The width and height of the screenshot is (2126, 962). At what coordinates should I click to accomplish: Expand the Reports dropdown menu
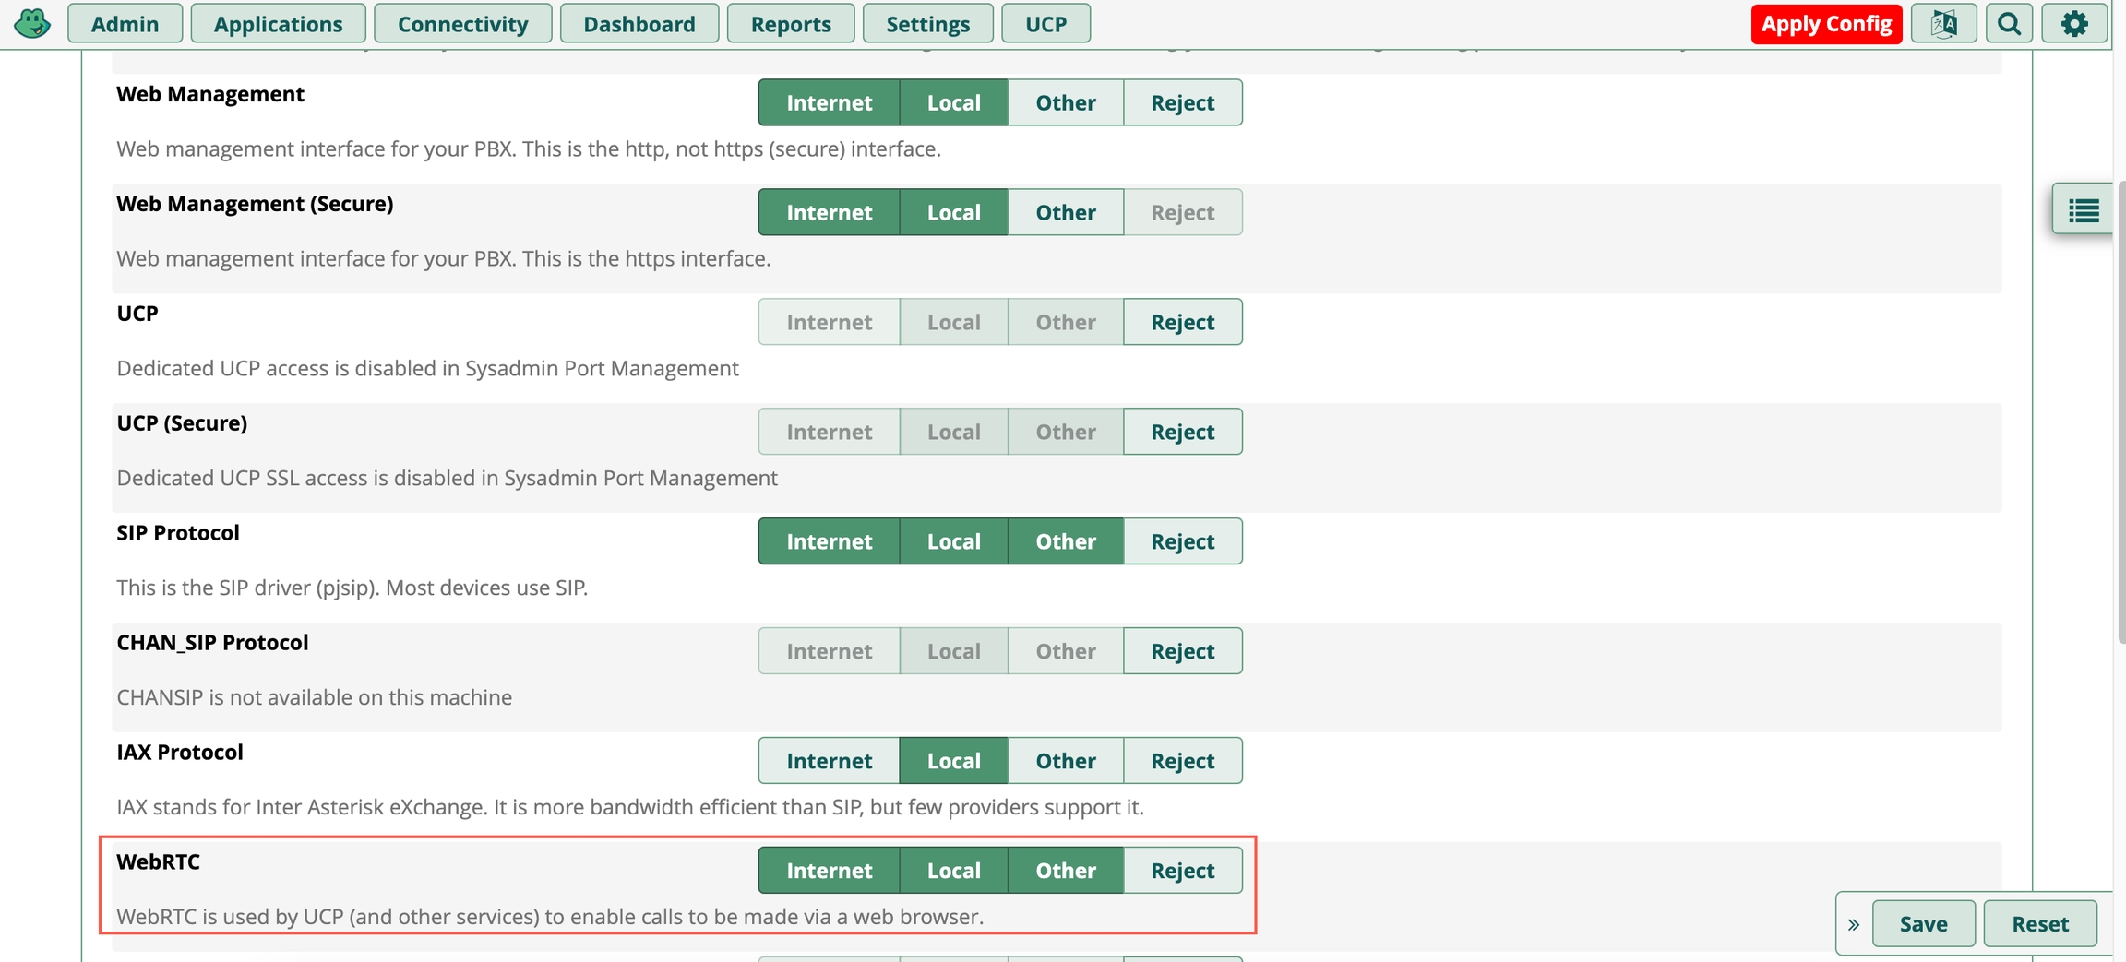[790, 24]
